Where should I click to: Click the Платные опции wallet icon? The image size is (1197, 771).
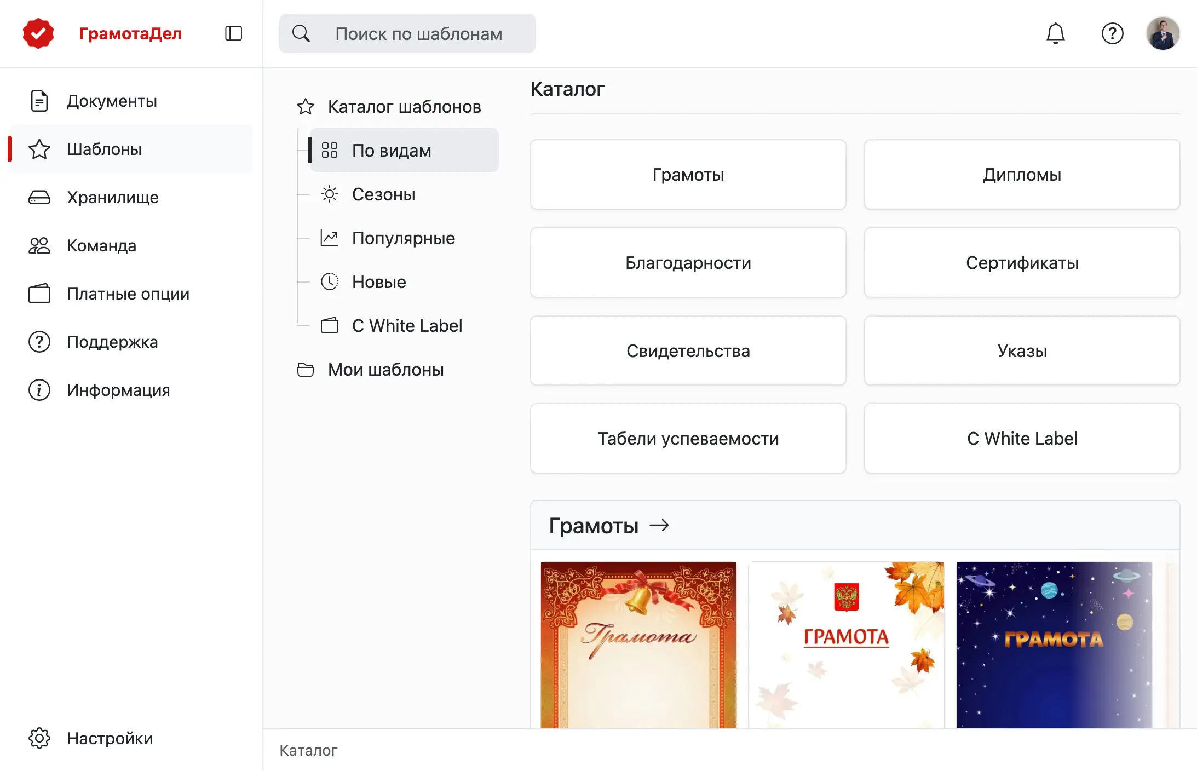click(x=39, y=294)
